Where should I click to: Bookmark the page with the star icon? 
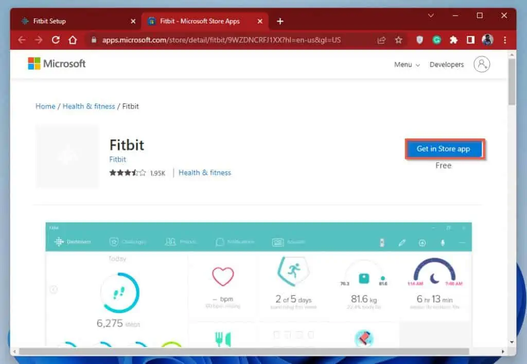pyautogui.click(x=399, y=40)
